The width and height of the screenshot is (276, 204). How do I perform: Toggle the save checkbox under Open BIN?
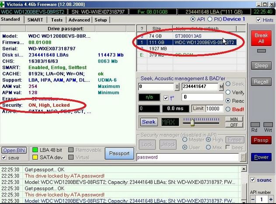click(x=4, y=157)
